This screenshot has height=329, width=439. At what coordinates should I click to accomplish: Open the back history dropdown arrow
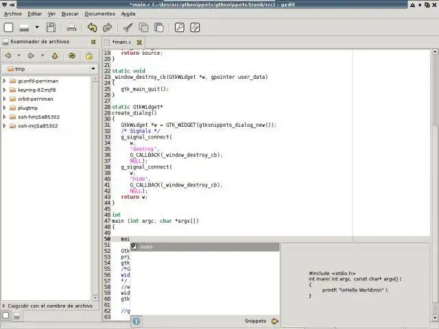(19, 56)
